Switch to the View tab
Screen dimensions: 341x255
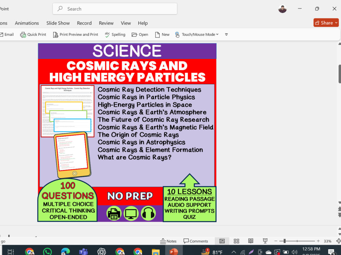(126, 23)
